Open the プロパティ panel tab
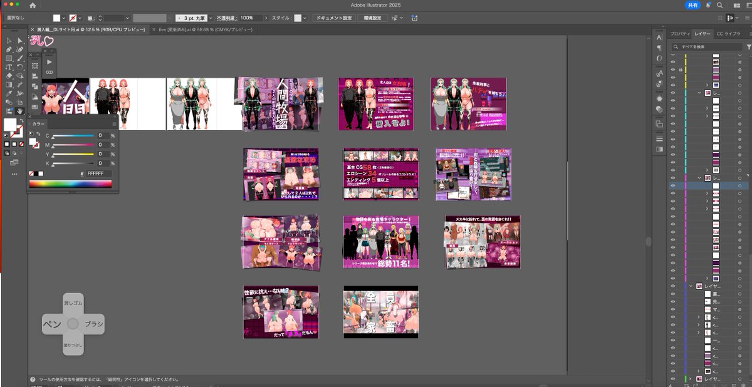 click(x=680, y=33)
